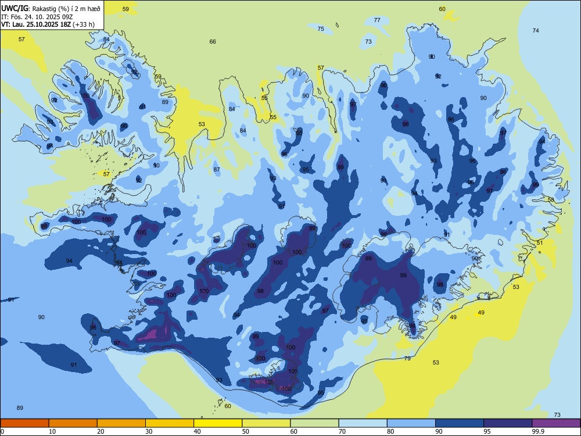Click the legend tick label '40'

pos(198,431)
